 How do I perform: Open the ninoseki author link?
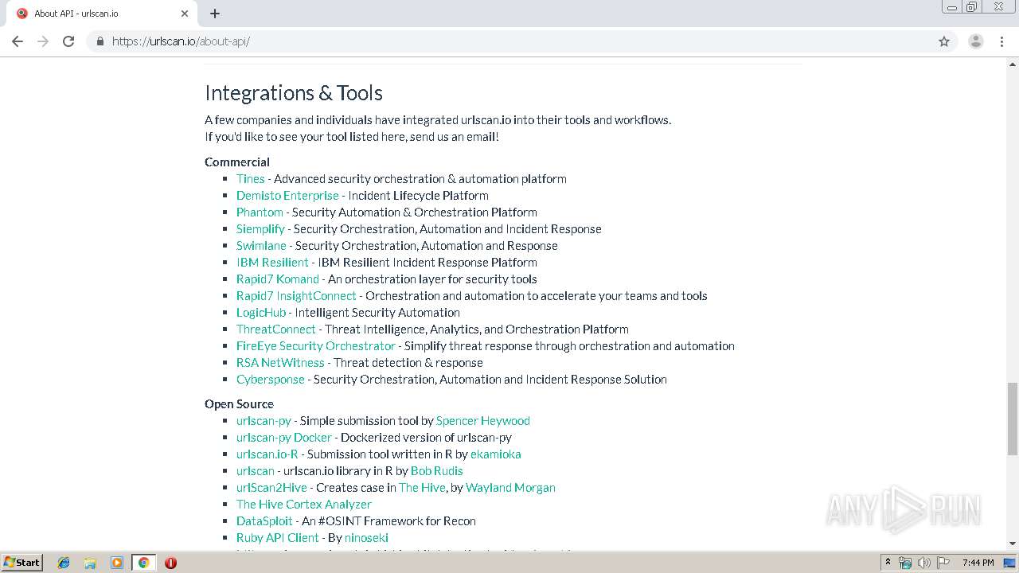367,538
